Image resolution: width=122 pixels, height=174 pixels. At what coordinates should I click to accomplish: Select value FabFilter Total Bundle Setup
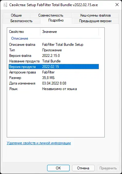click(x=63, y=45)
